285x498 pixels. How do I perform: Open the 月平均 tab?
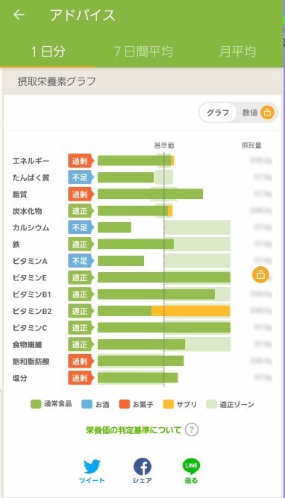[x=237, y=51]
